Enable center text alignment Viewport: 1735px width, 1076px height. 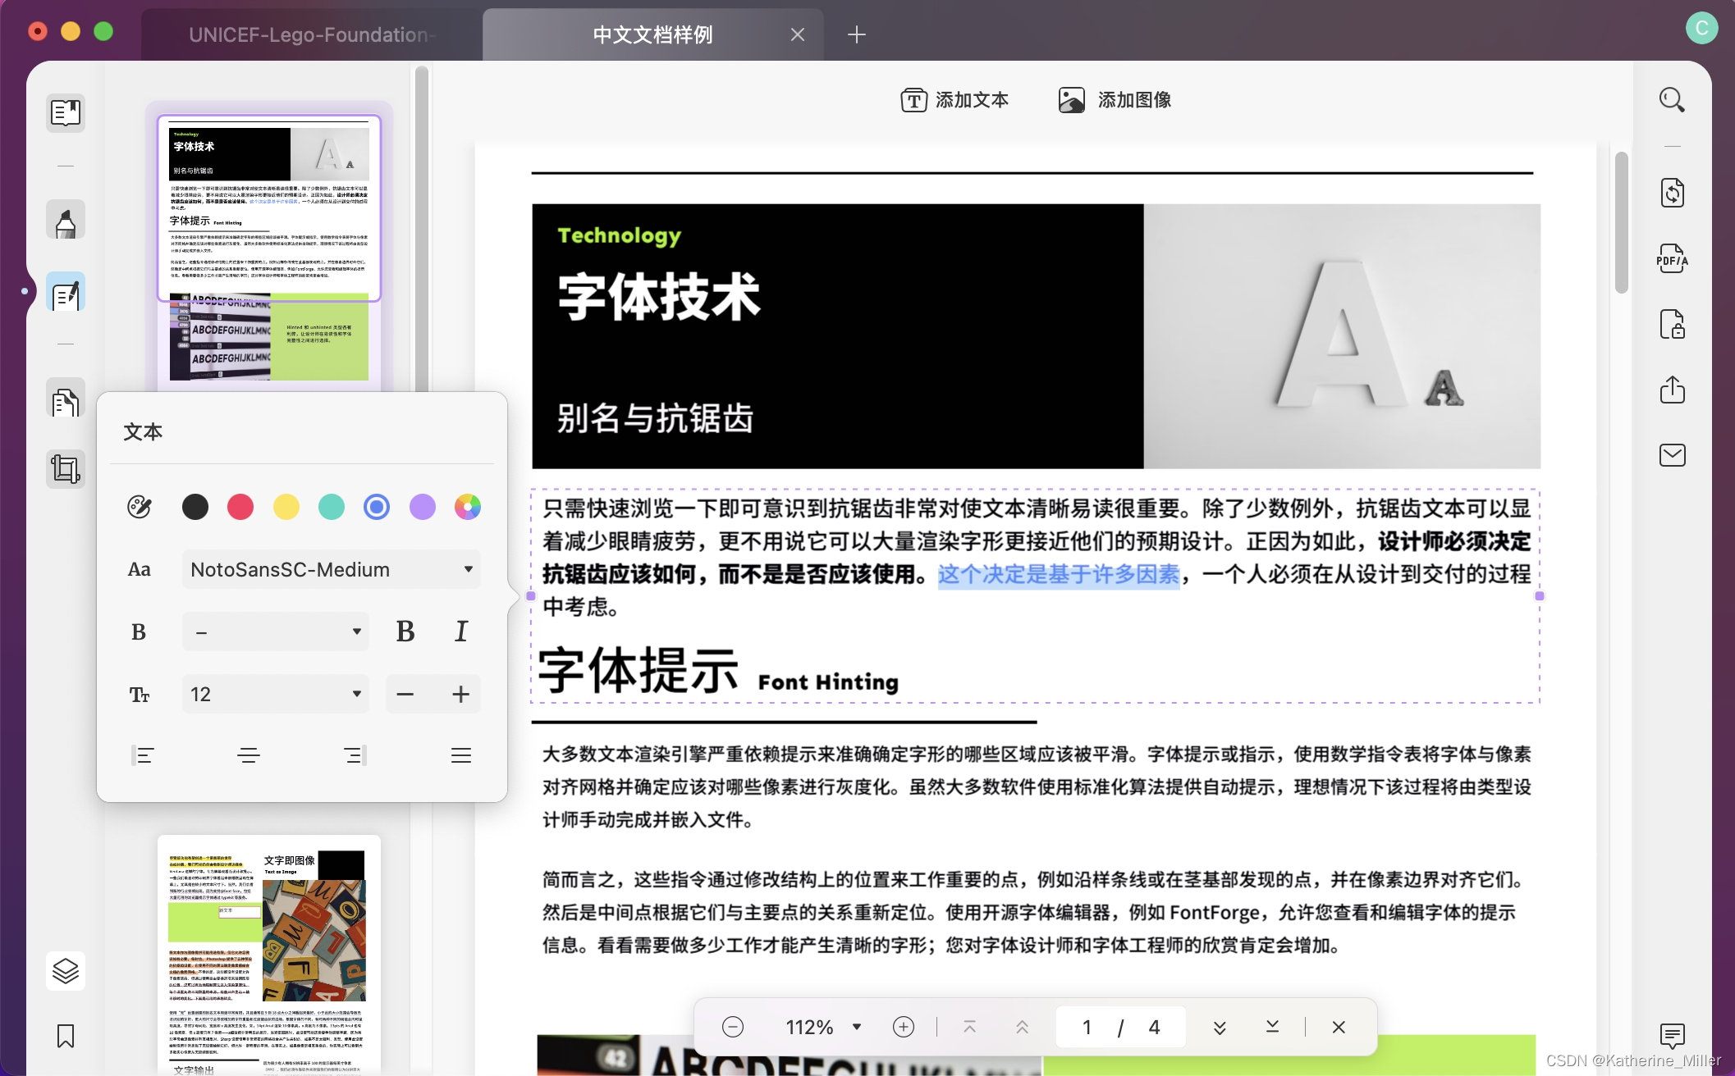coord(249,755)
